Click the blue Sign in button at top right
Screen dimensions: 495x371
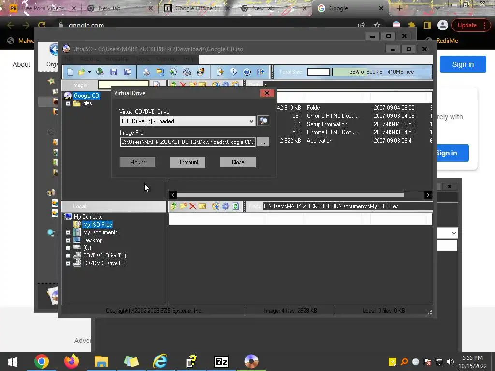point(463,64)
